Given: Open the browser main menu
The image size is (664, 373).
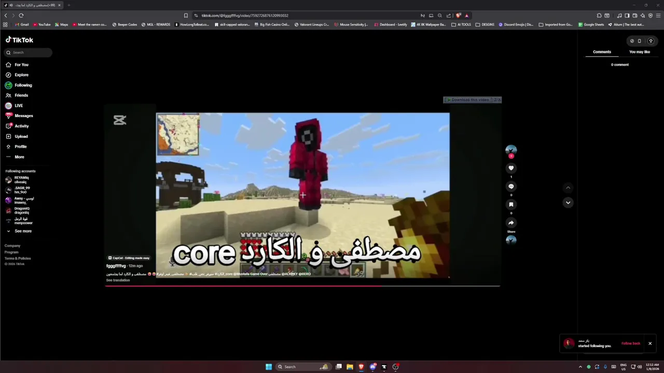Looking at the screenshot, I should click(658, 16).
